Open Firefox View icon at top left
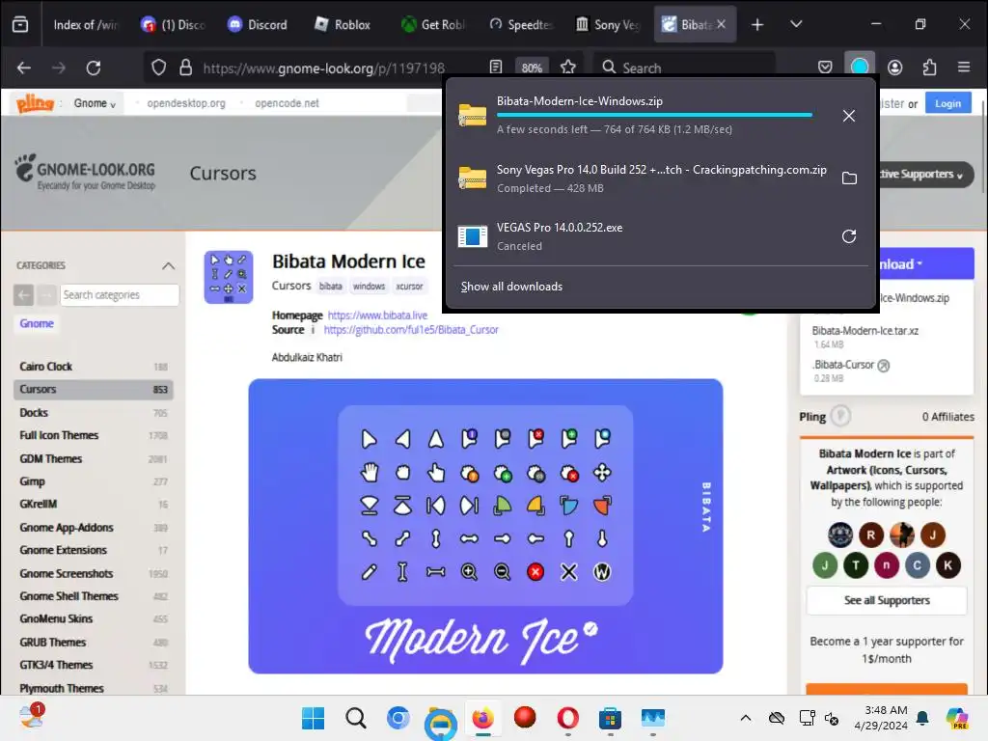The width and height of the screenshot is (988, 741). (x=20, y=24)
